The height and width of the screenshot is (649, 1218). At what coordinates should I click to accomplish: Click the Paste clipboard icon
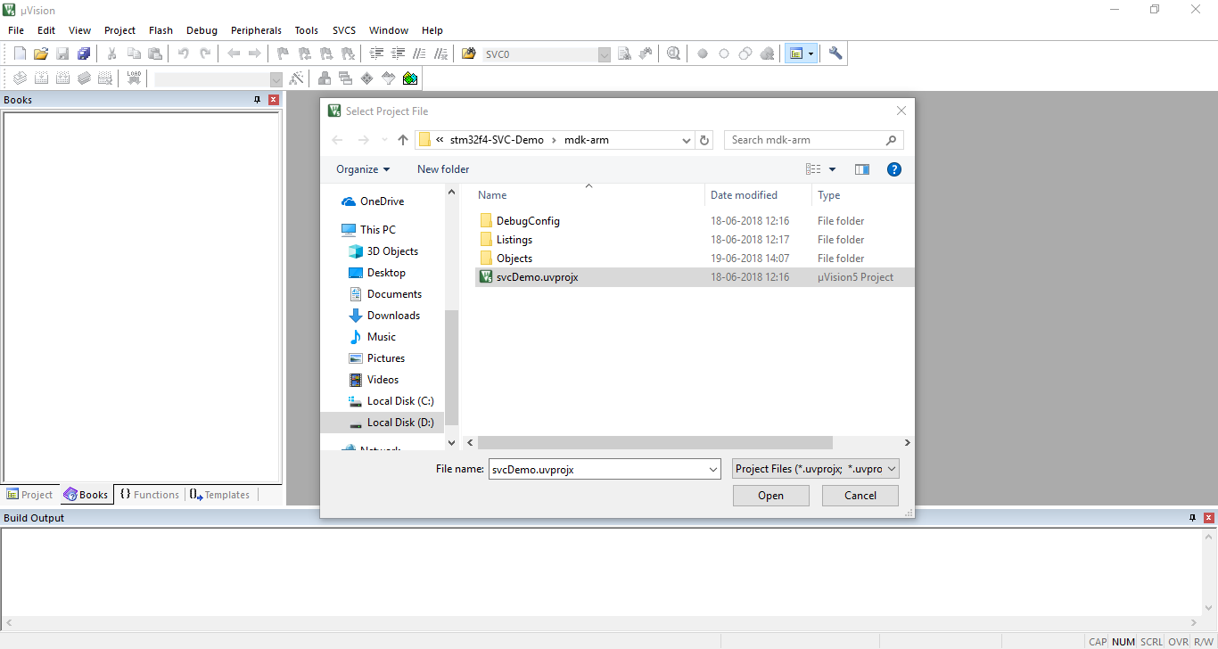155,53
